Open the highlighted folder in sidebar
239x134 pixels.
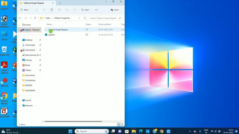(x=30, y=90)
